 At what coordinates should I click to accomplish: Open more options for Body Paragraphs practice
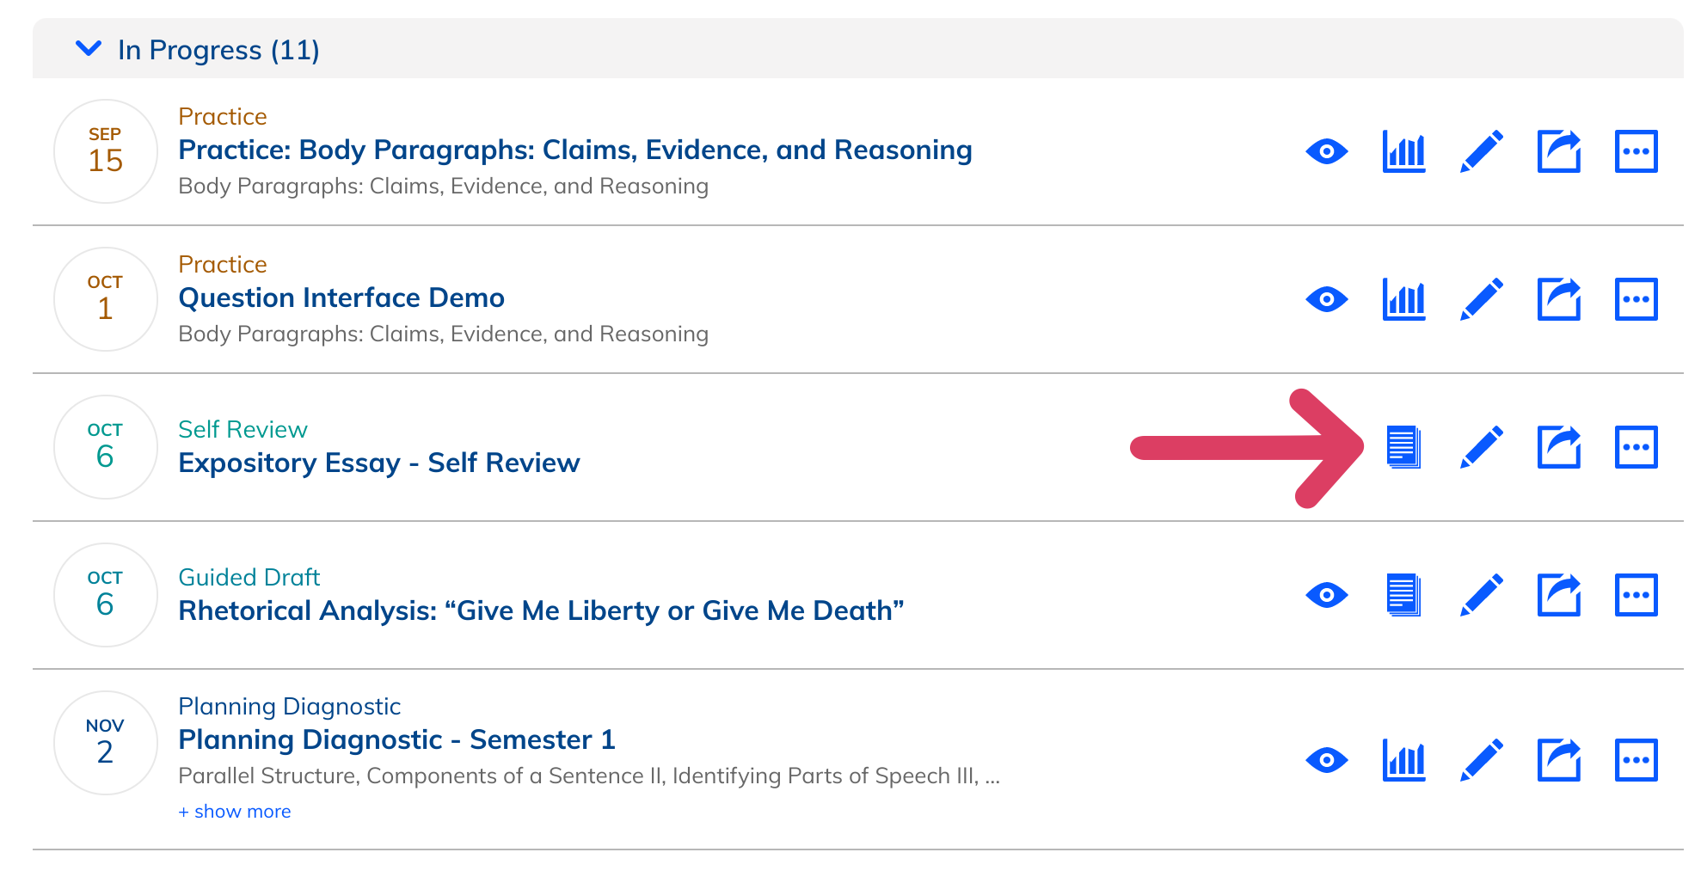point(1636,151)
